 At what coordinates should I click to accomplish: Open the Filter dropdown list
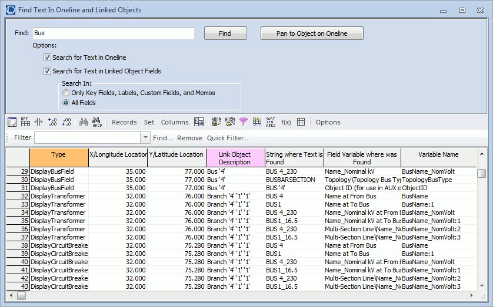pyautogui.click(x=145, y=138)
